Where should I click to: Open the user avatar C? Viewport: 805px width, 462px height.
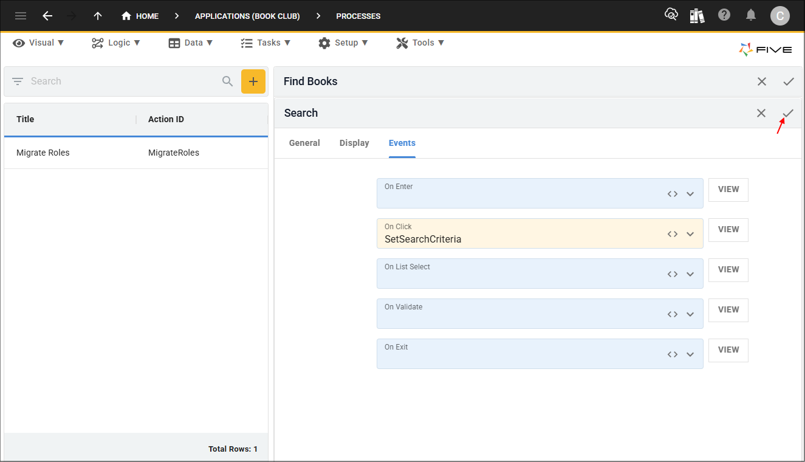coord(780,16)
